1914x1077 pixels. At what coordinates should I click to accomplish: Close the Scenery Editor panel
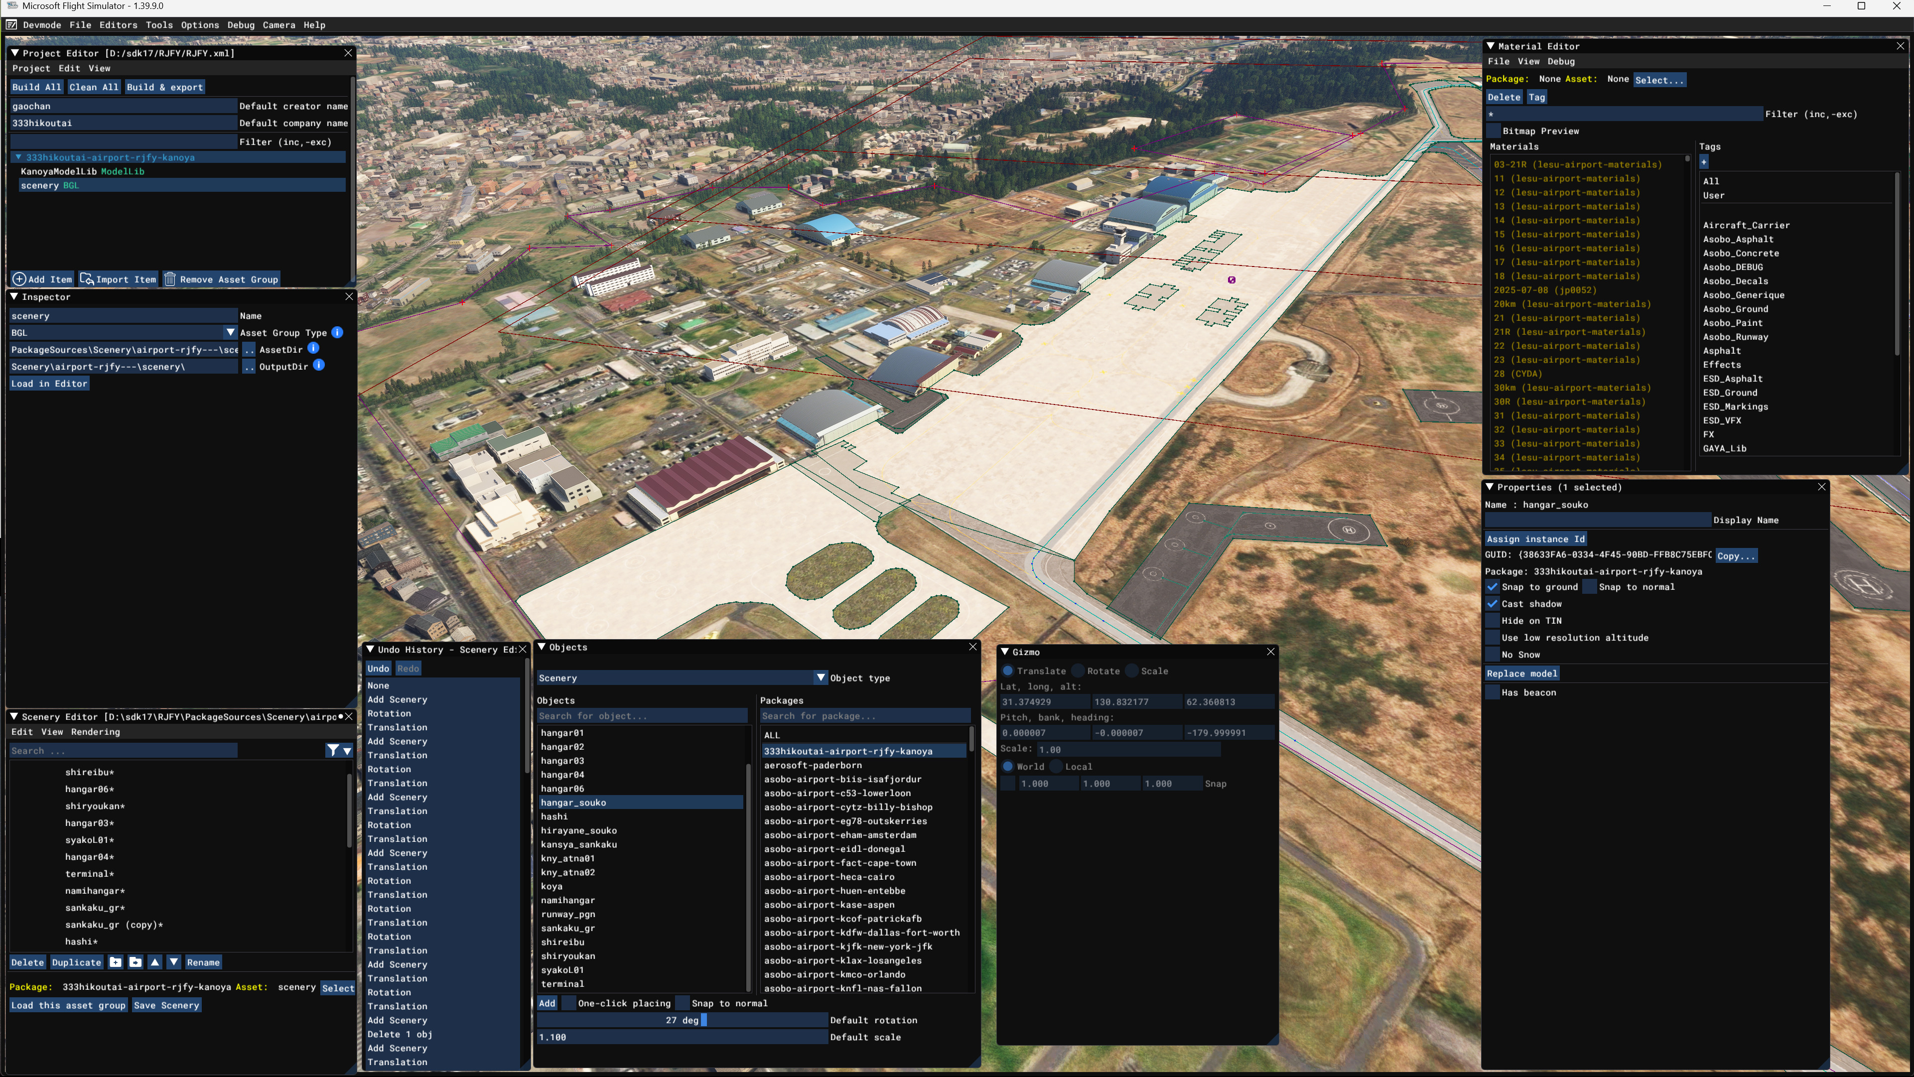point(349,717)
